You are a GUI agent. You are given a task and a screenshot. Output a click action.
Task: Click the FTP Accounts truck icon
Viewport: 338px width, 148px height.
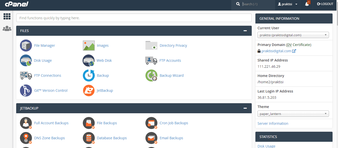151,60
